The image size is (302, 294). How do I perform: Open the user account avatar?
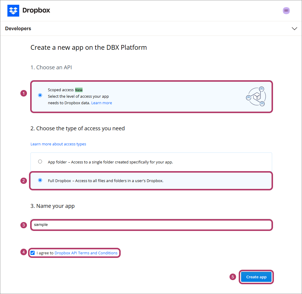click(286, 10)
